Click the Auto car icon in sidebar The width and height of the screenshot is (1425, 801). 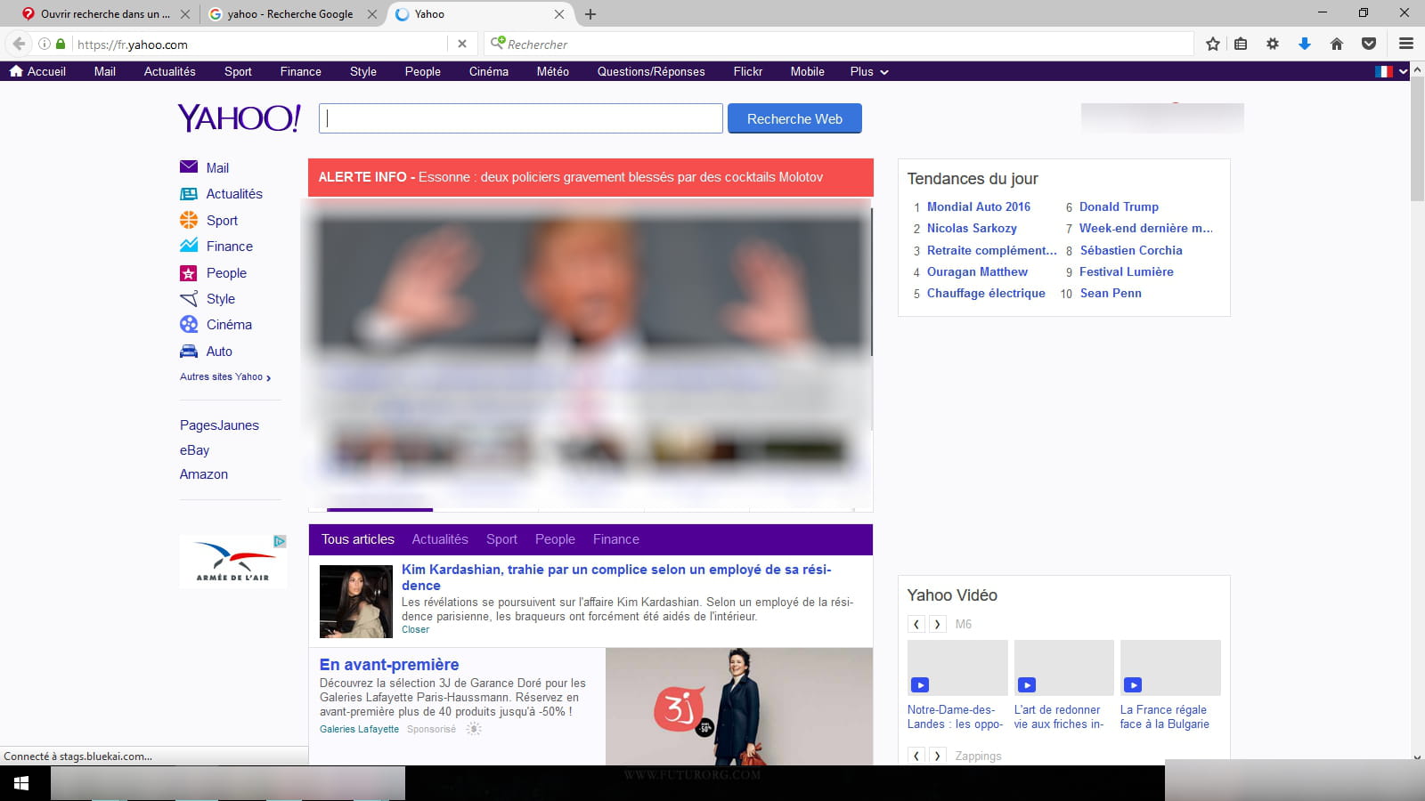click(x=189, y=351)
